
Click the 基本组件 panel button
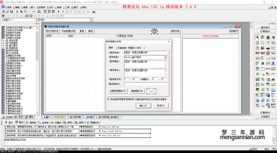265,27
